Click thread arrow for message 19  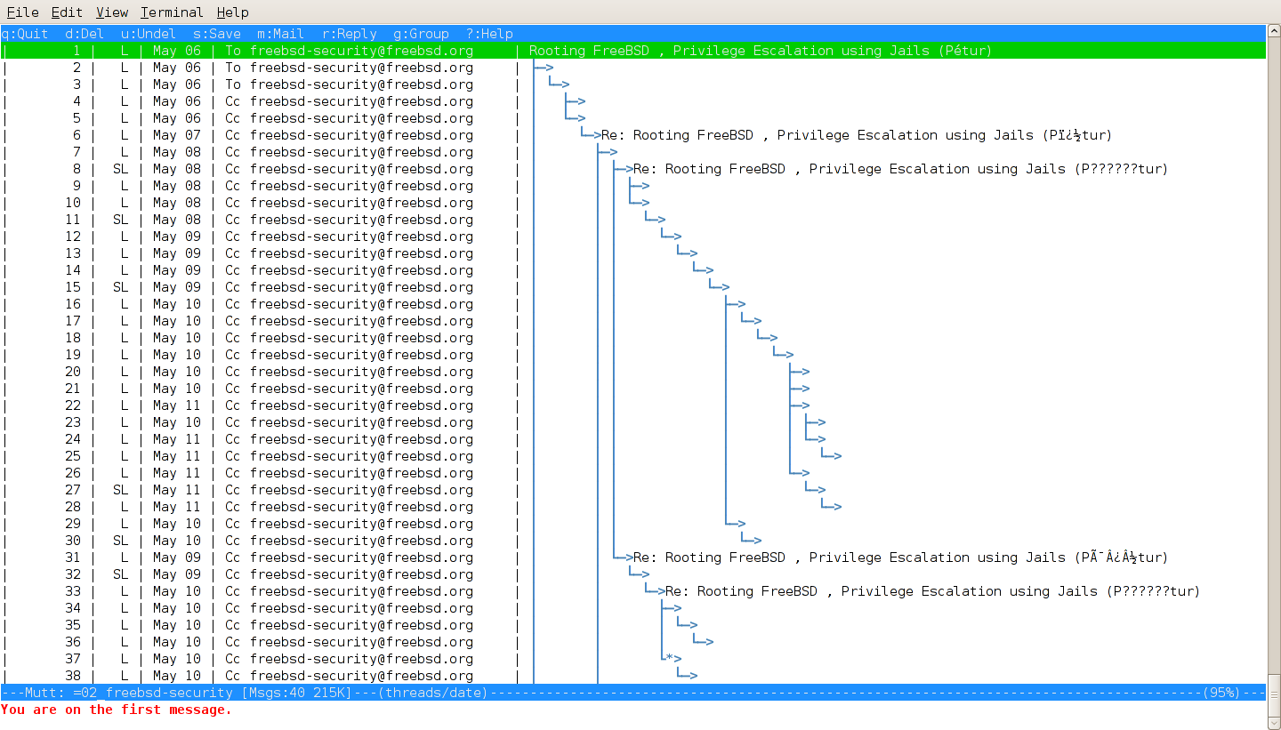click(784, 355)
